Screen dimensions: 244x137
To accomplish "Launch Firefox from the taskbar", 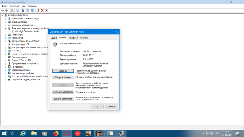I will coord(56,133).
